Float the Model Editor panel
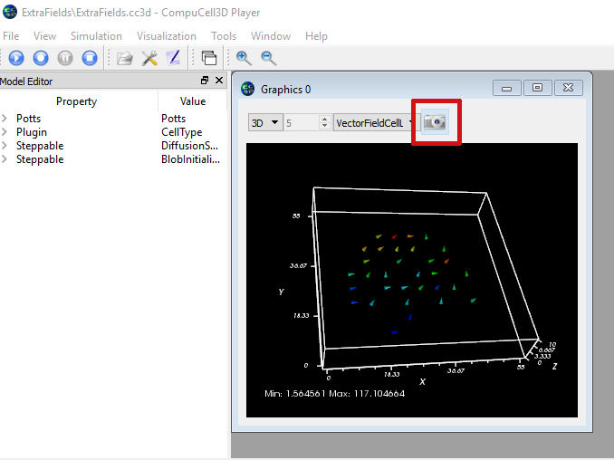 (x=205, y=81)
